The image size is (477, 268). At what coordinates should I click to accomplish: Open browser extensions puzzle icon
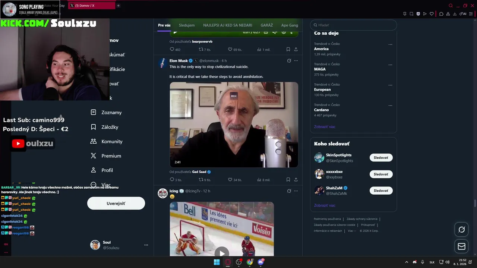click(x=441, y=14)
